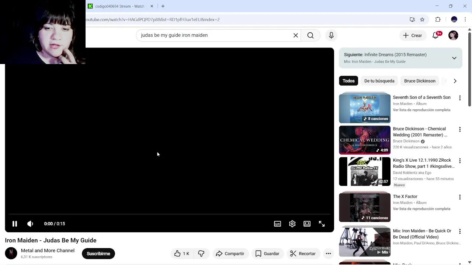Select the Bruce Dickinson chip
Screen dimensions: 472x265
coord(420,81)
